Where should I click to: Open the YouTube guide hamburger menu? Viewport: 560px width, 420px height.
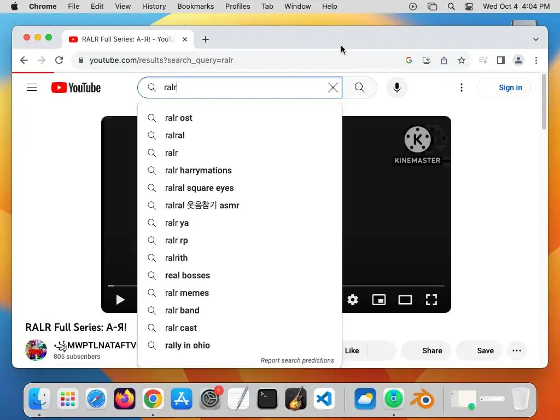(32, 87)
